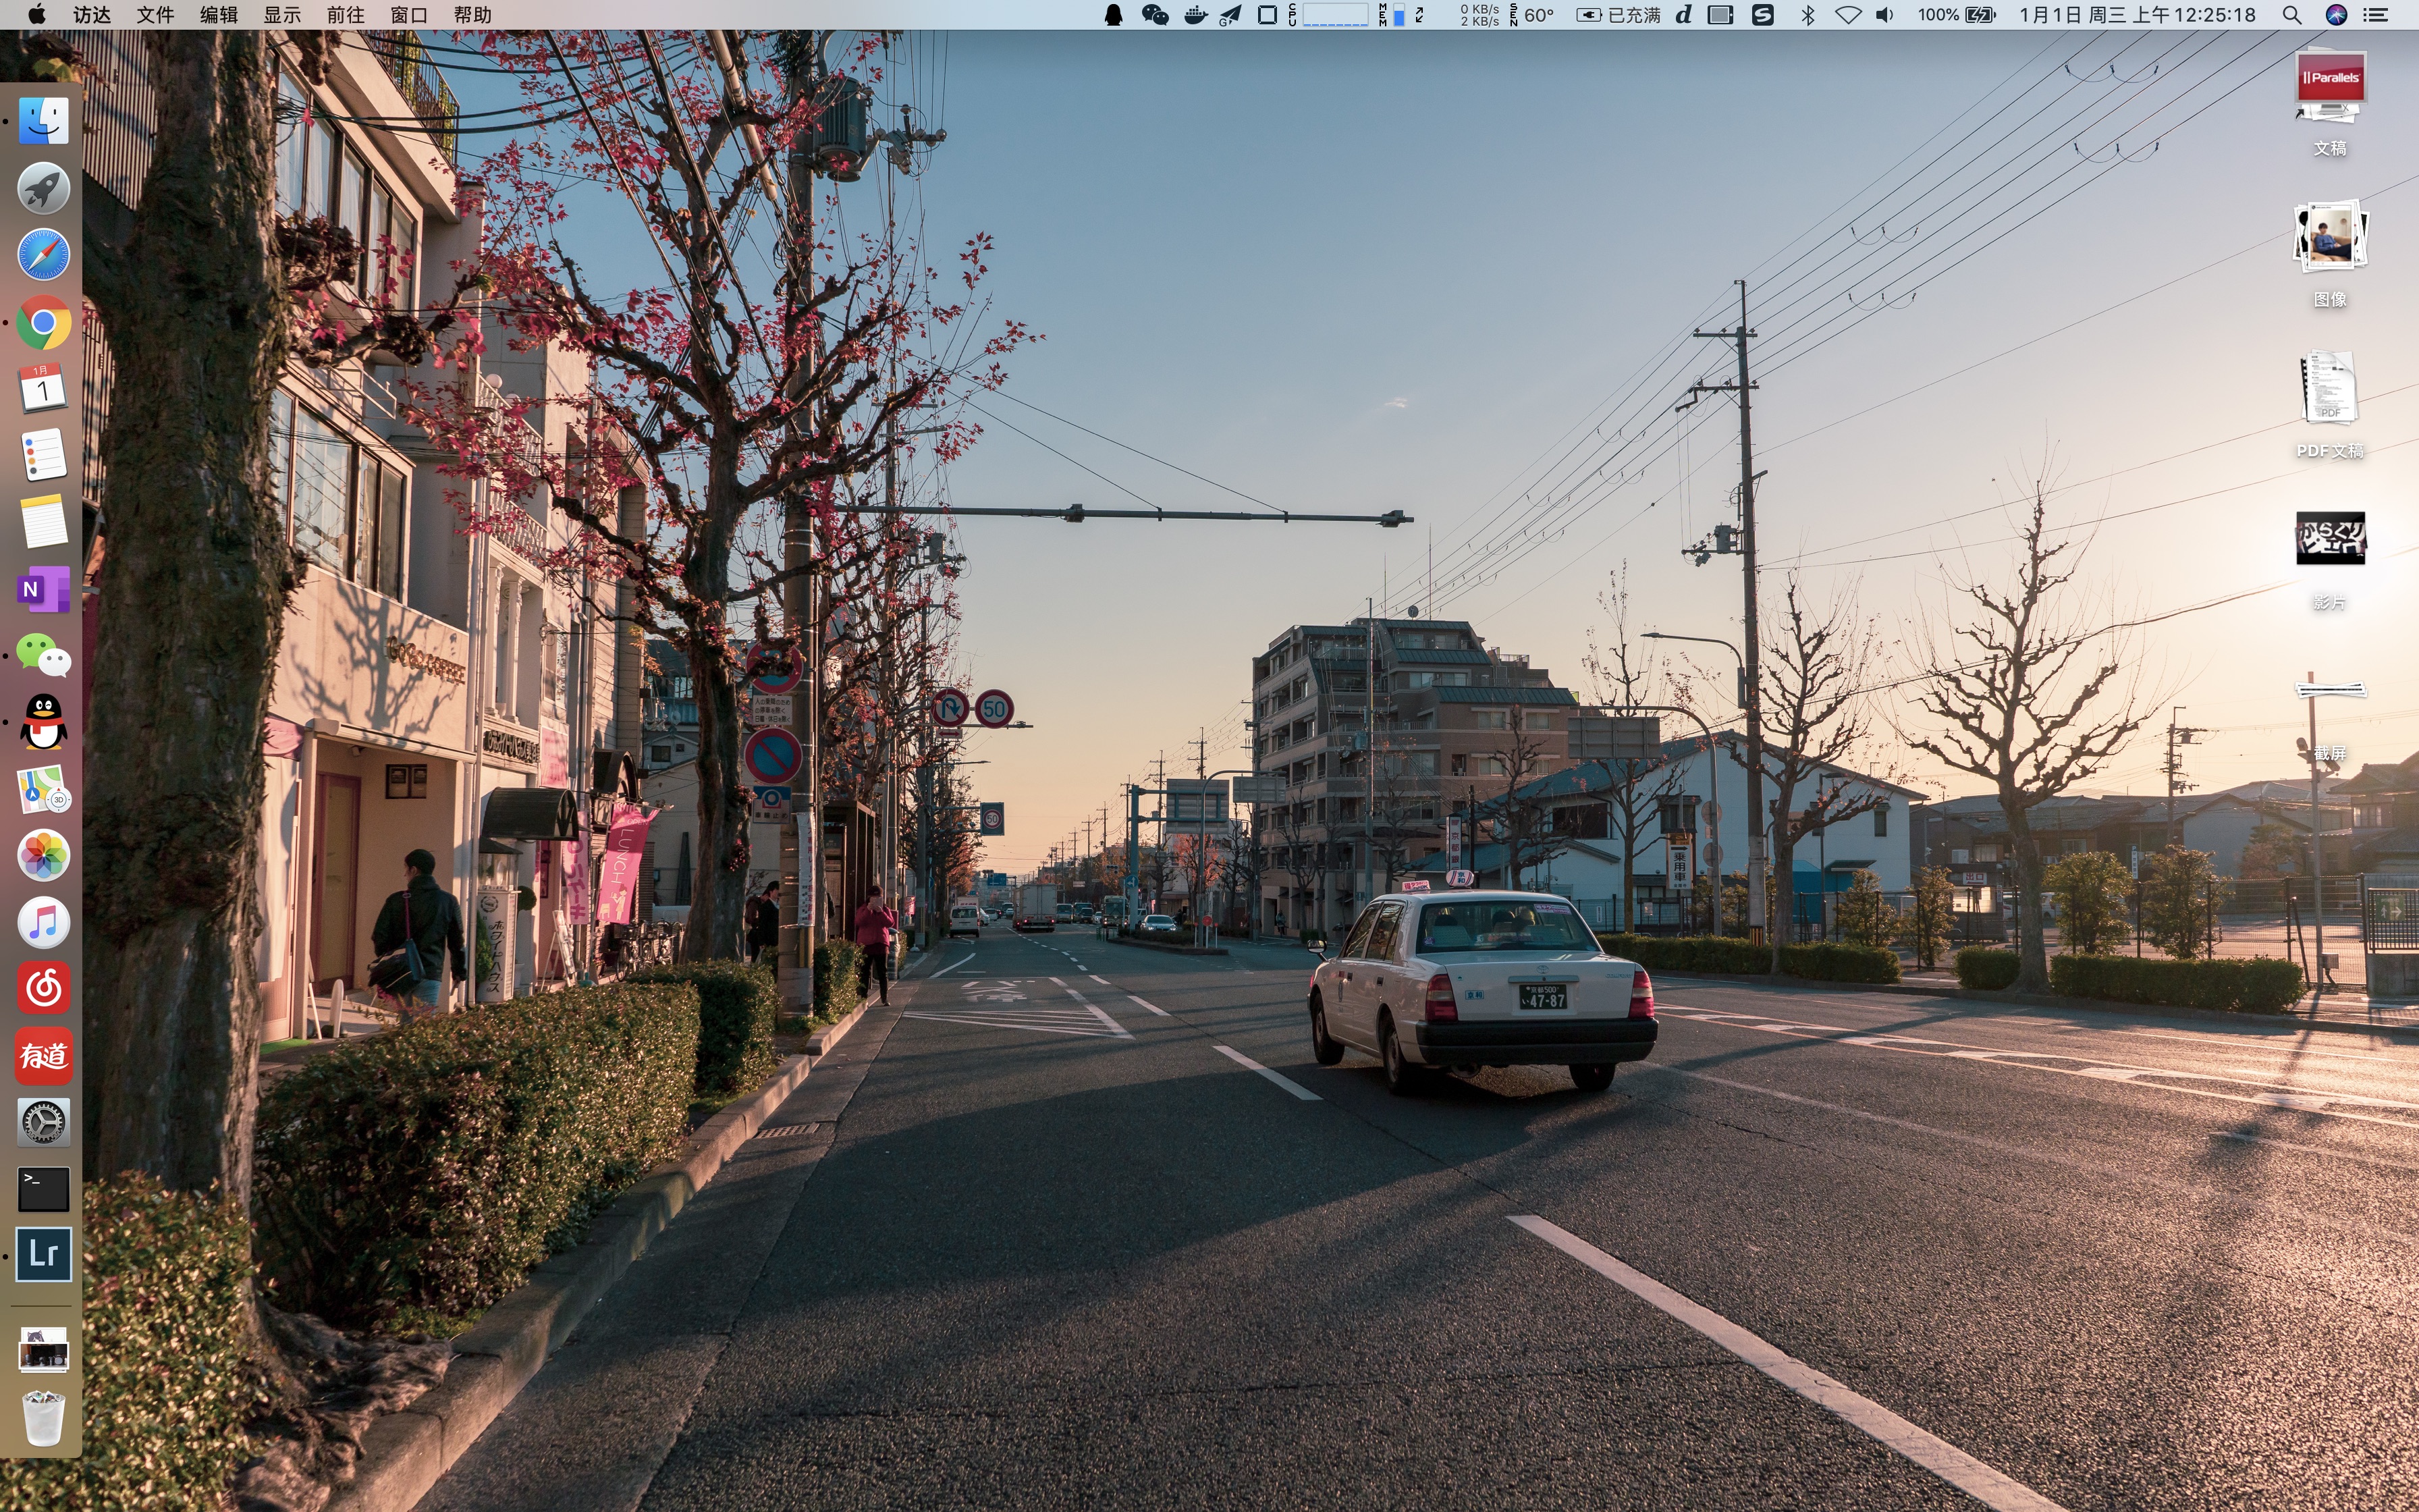The image size is (2419, 1512).
Task: Open Launchpad from the dock
Action: (x=43, y=188)
